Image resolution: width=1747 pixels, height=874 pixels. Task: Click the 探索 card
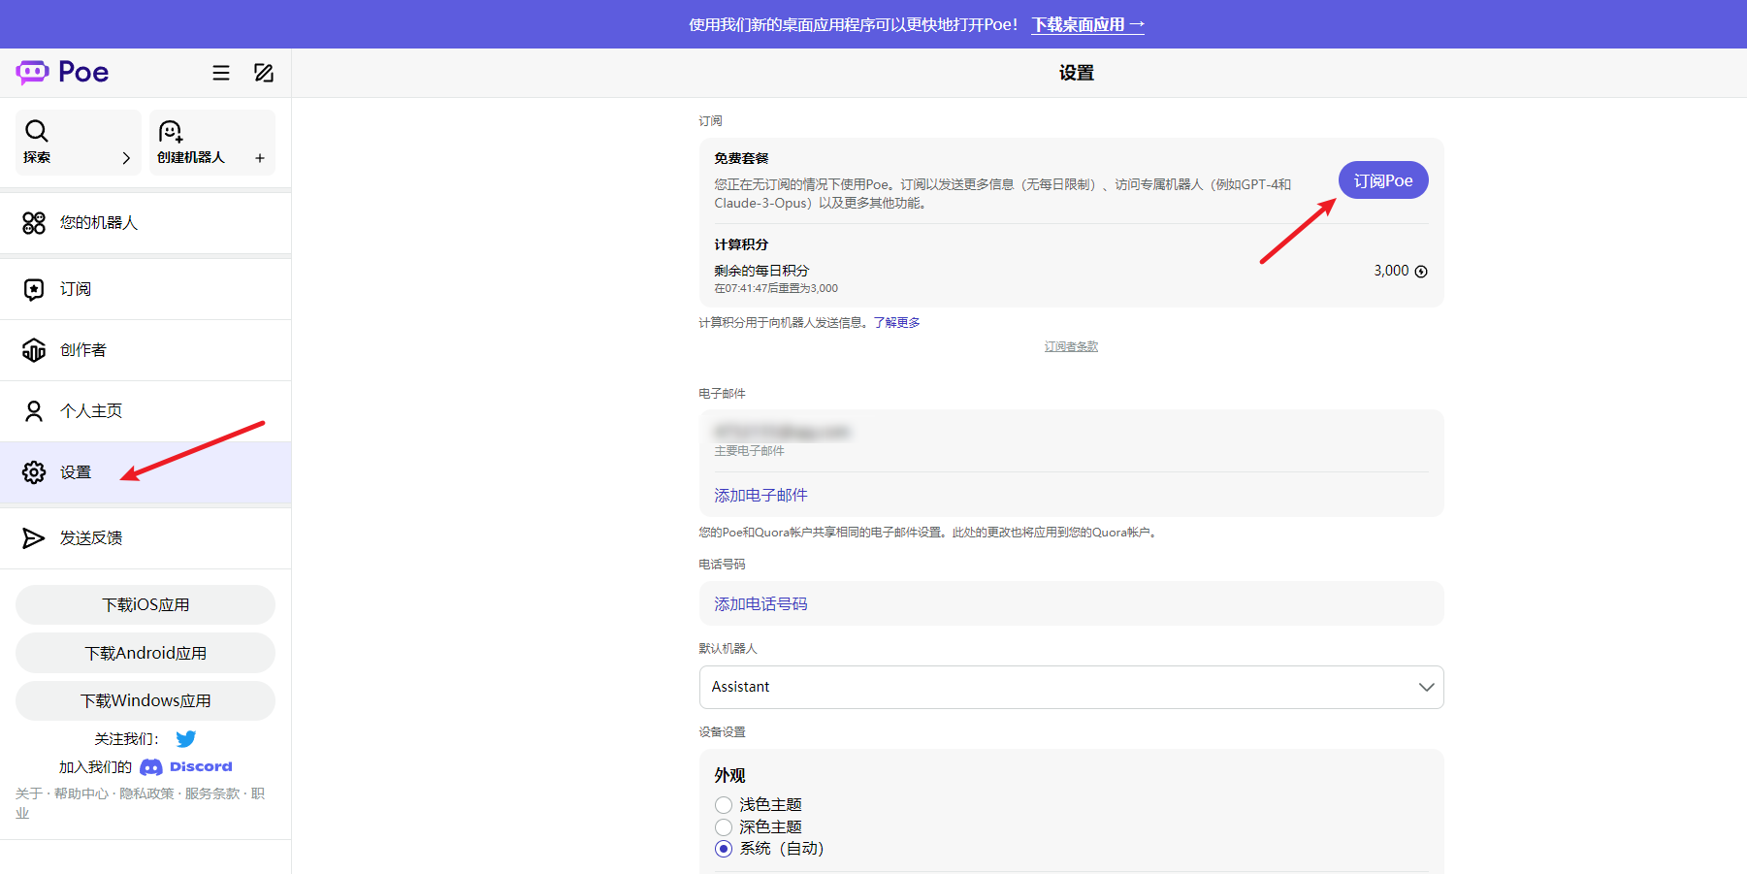(x=79, y=143)
